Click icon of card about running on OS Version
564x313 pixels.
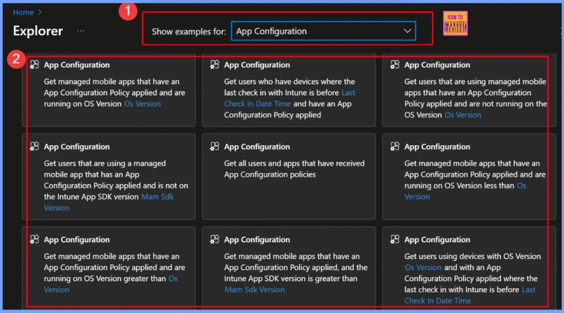point(35,65)
